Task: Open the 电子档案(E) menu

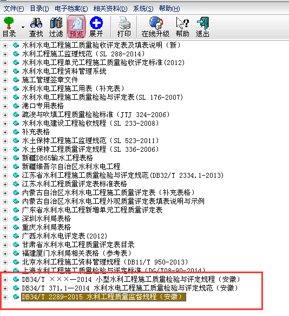Action: point(71,9)
